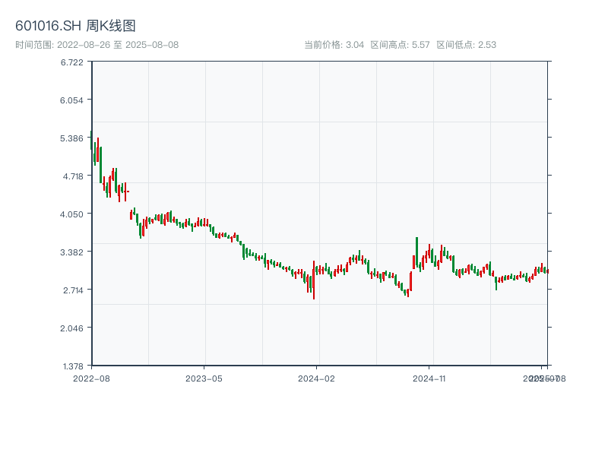Select the 2024-02 date axis label
The height and width of the screenshot is (456, 608).
point(317,378)
